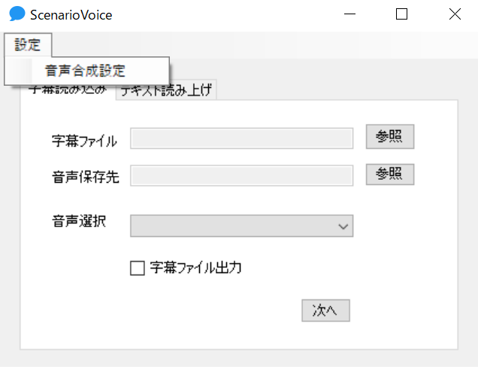
Task: Expand 音声選択 using its chevron arrow
Action: coord(343,226)
